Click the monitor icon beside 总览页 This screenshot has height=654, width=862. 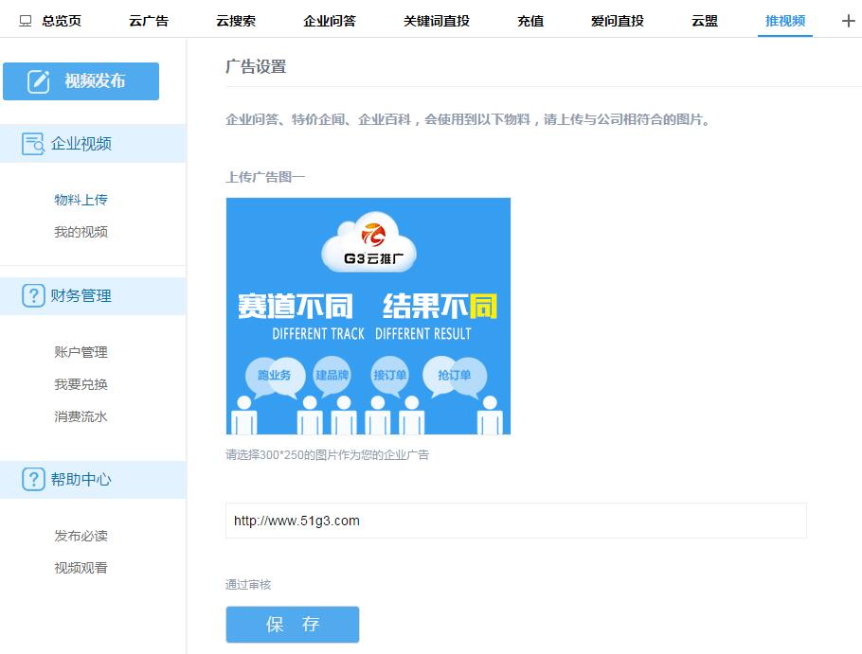tap(26, 21)
